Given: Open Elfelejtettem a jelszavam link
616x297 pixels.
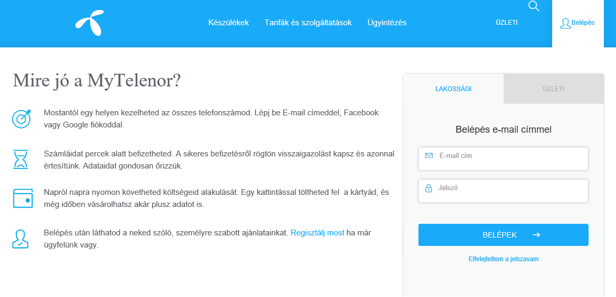Looking at the screenshot, I should click(x=503, y=259).
